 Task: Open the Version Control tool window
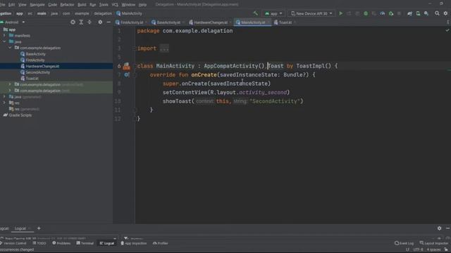13,243
